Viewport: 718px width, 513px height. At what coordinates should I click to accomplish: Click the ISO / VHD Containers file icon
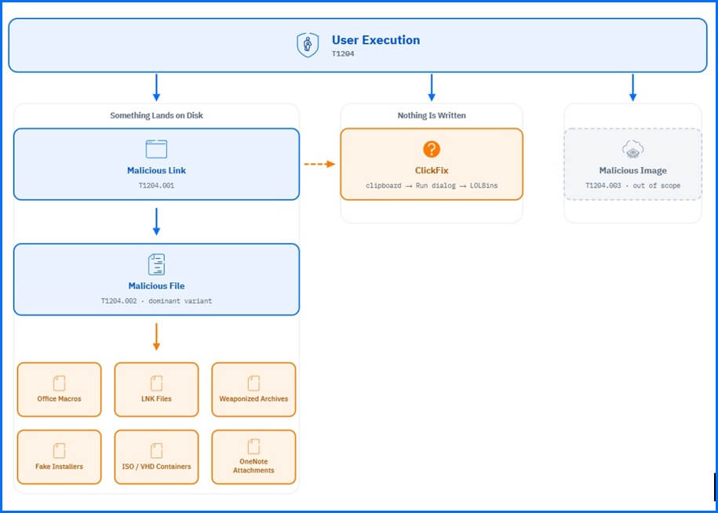(x=156, y=450)
